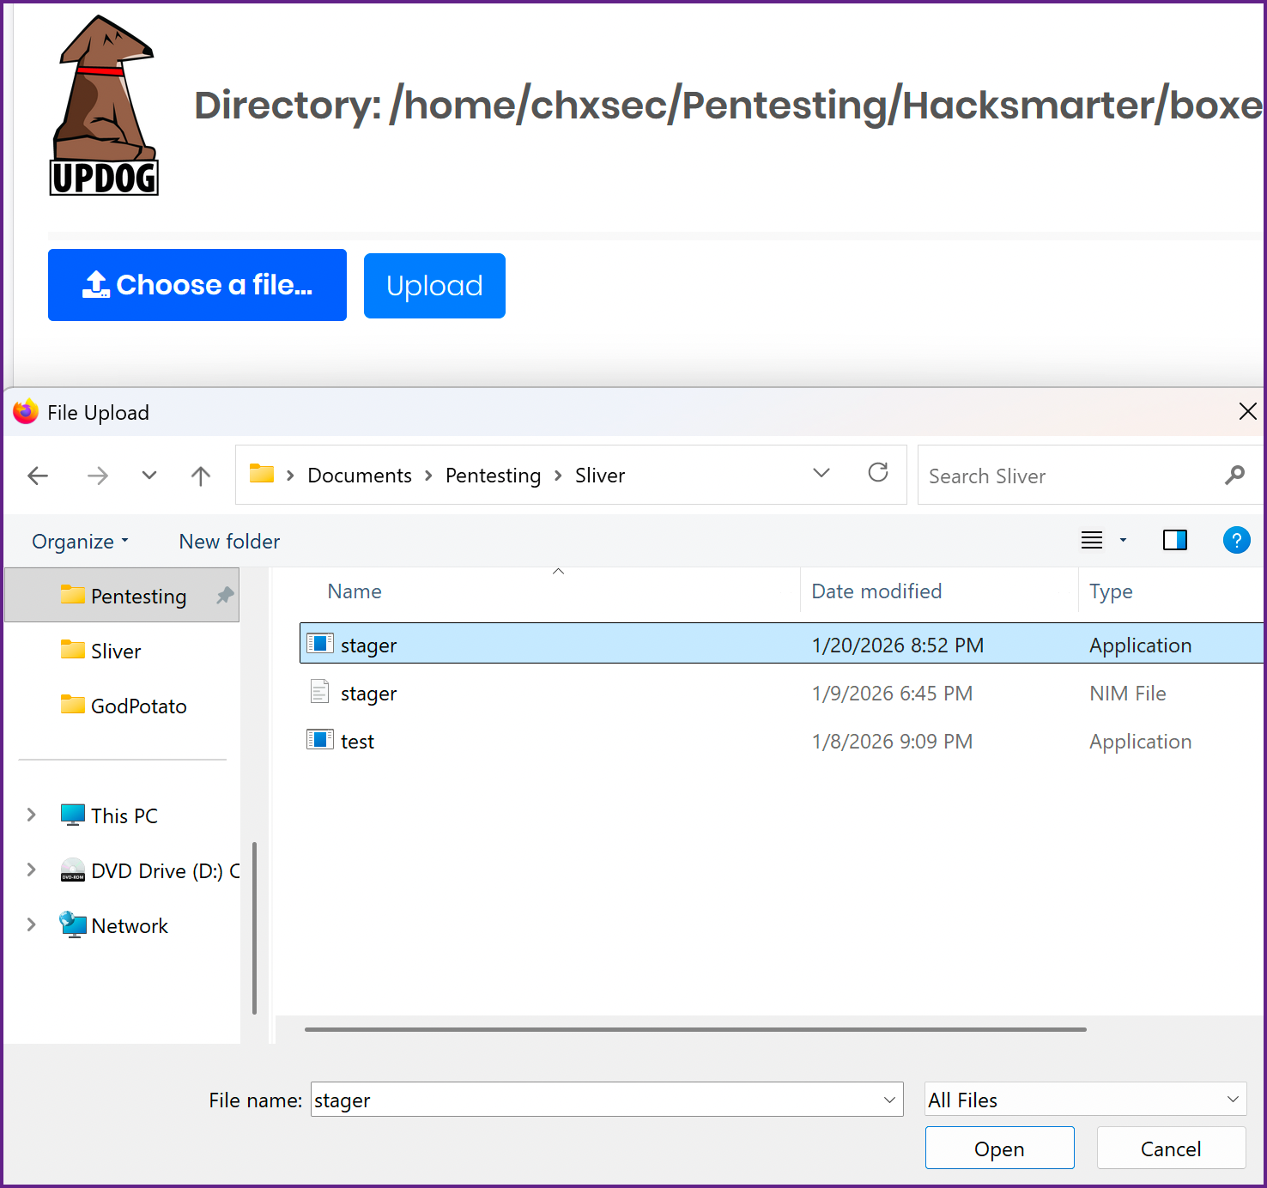Viewport: 1267px width, 1188px height.
Task: Open File name dropdown arrow
Action: pos(889,1100)
